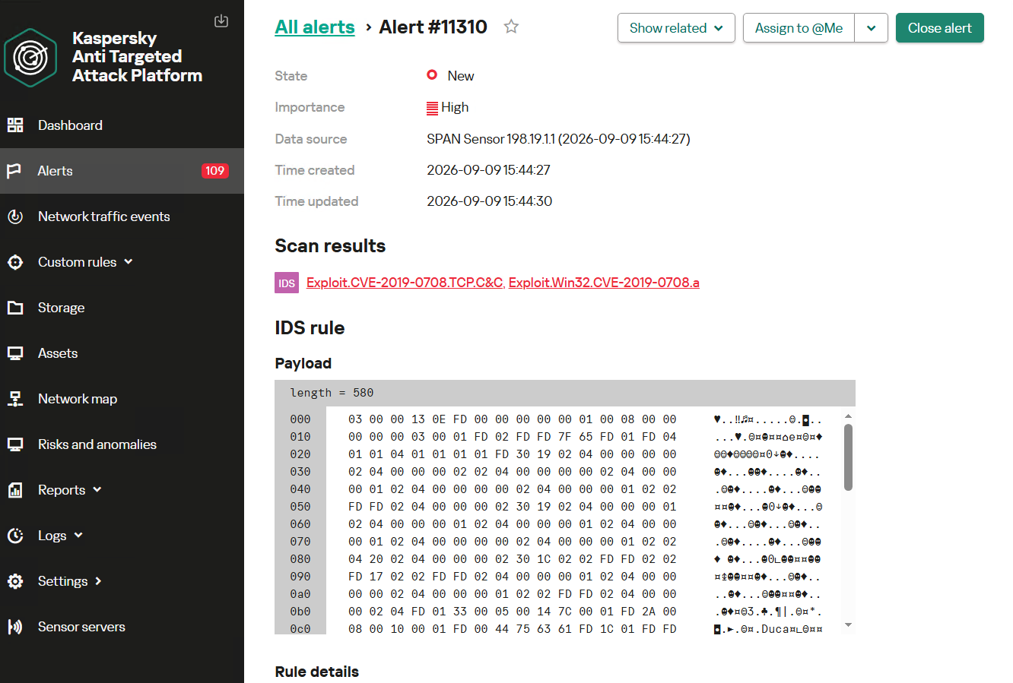This screenshot has height=683, width=1013.
Task: Click the 109 alerts counter badge
Action: tap(214, 171)
